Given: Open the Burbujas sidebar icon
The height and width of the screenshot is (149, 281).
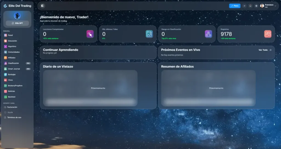Looking at the screenshot, I should pos(5,74).
